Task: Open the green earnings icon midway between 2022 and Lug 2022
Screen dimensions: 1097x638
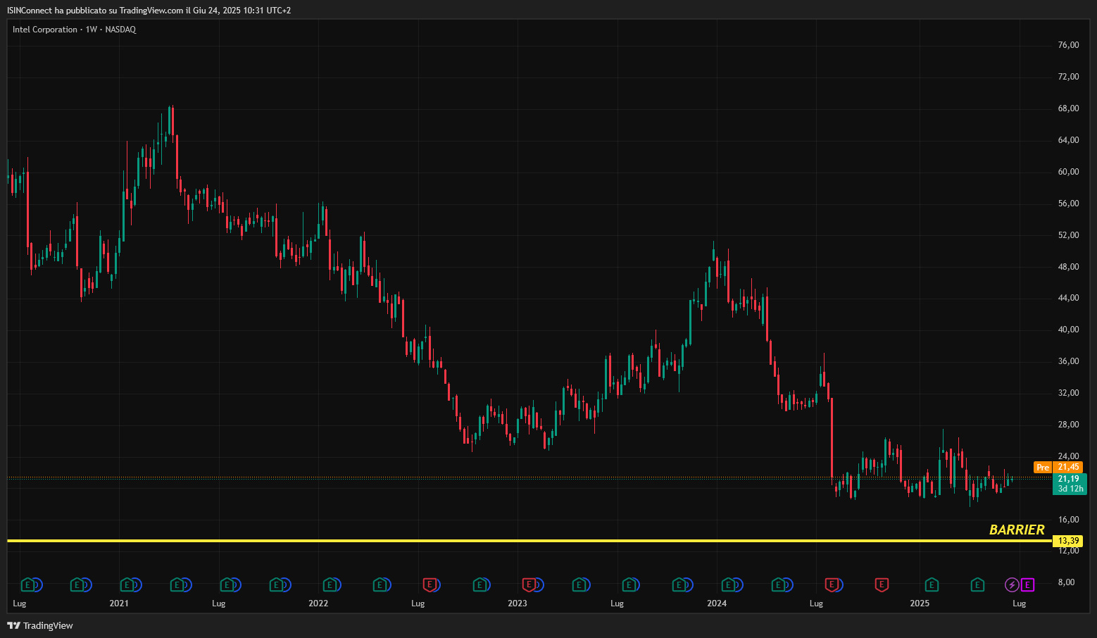Action: tap(379, 584)
